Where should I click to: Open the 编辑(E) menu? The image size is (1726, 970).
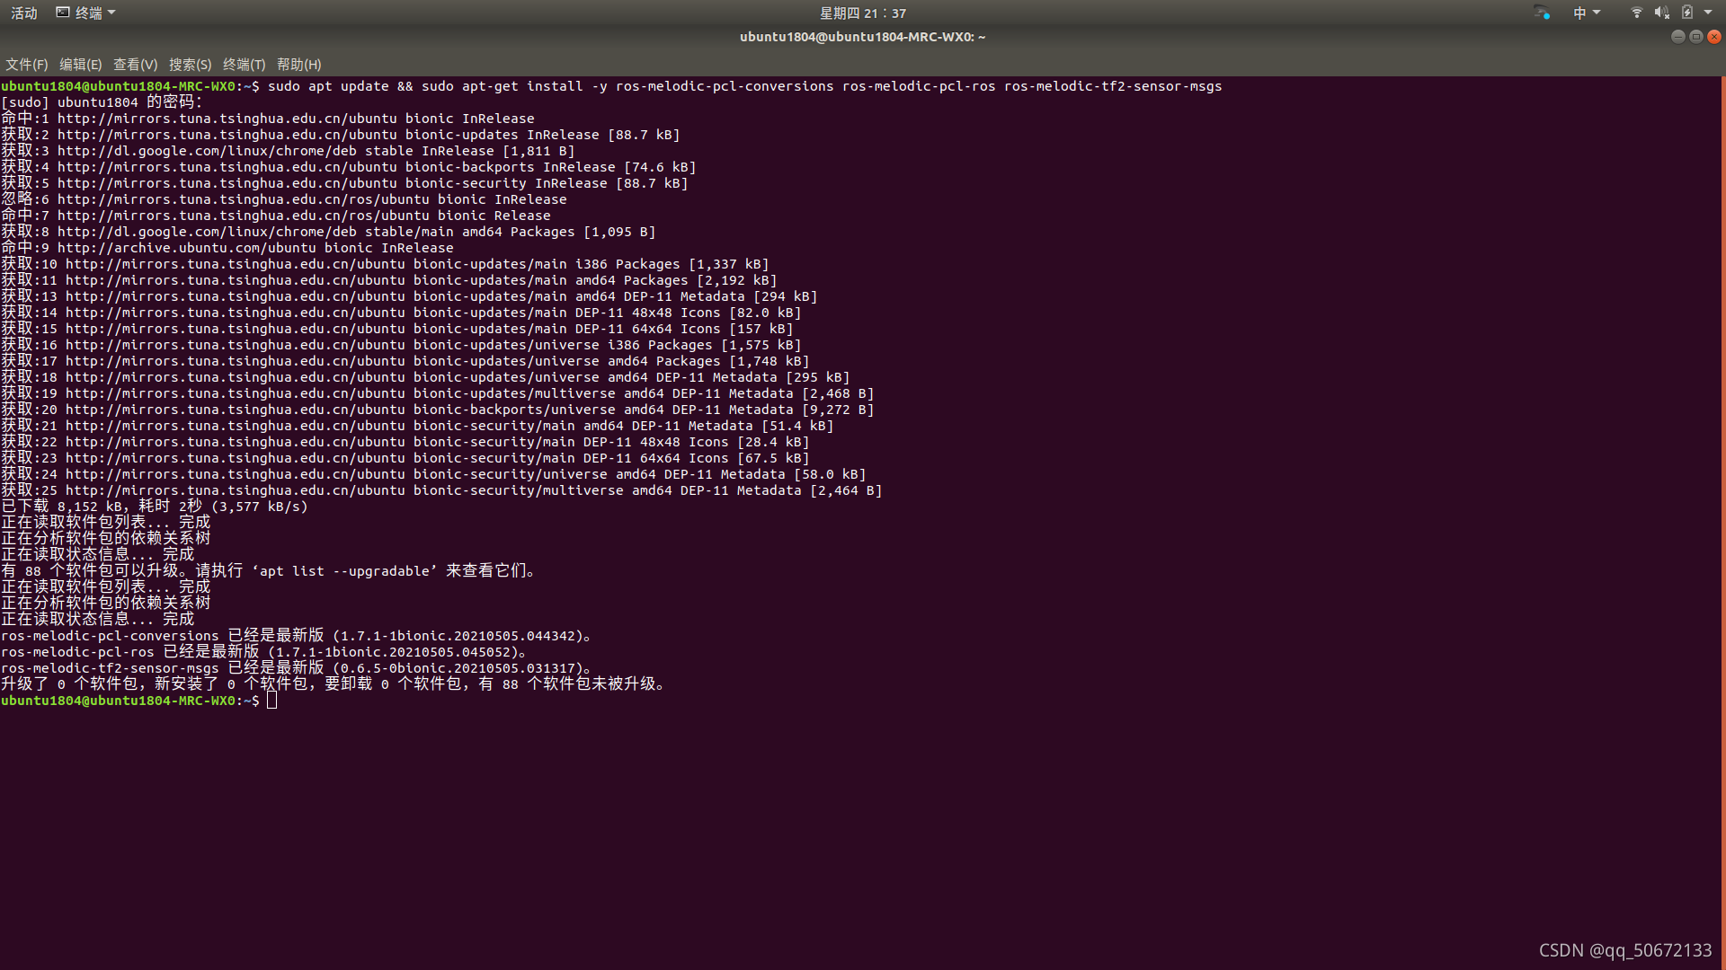coord(80,65)
